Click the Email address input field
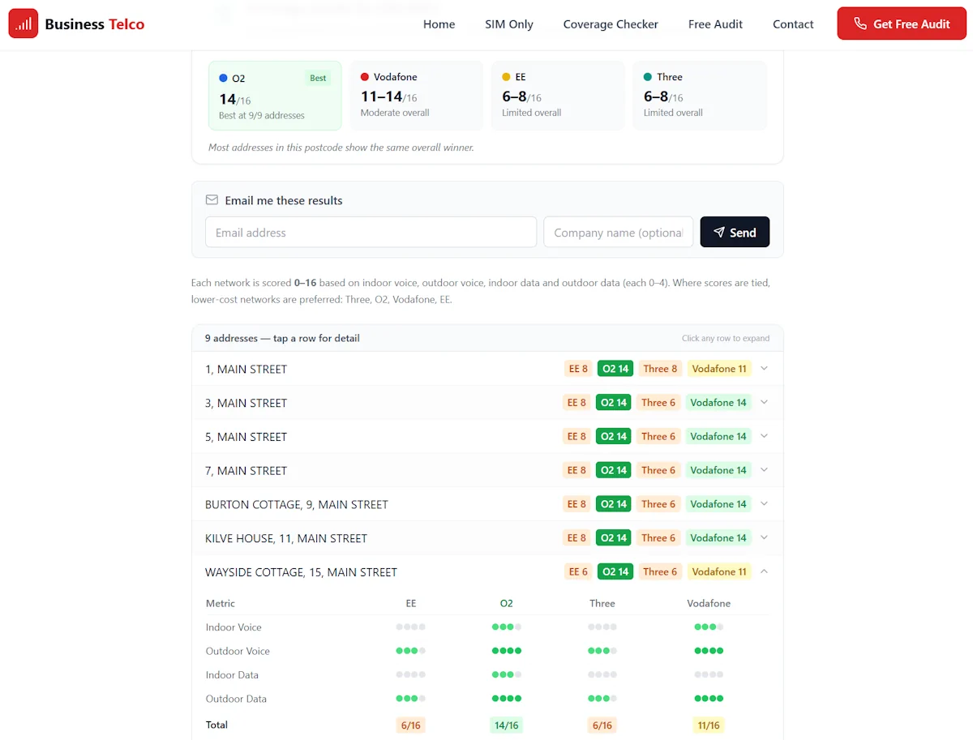Screen dimensions: 973x740 [371, 232]
